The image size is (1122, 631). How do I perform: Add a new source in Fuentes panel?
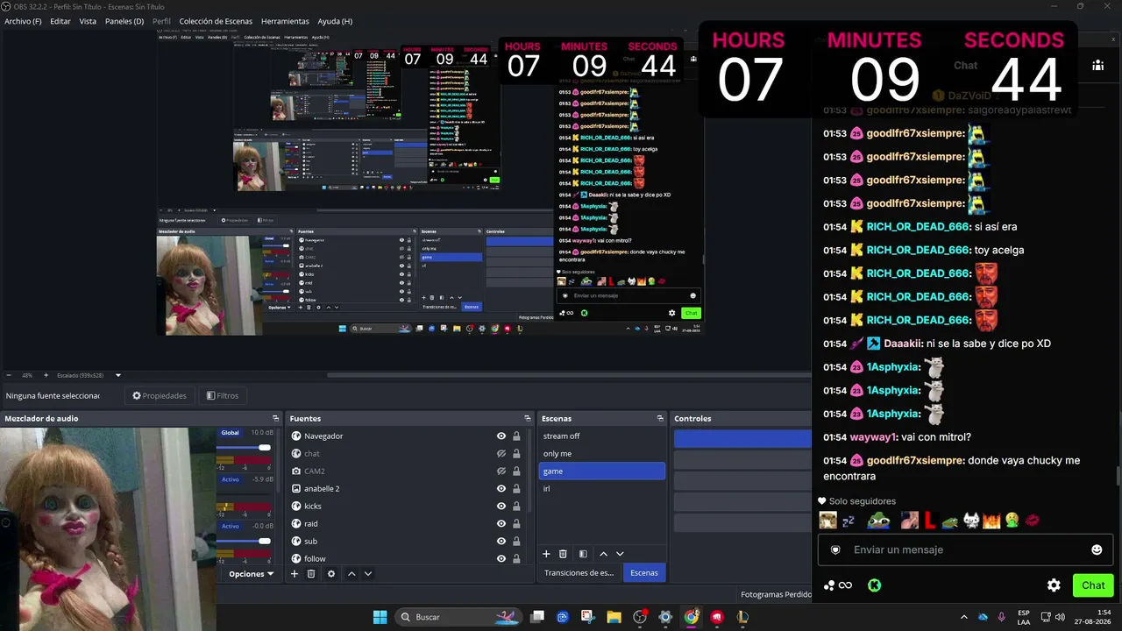click(295, 574)
